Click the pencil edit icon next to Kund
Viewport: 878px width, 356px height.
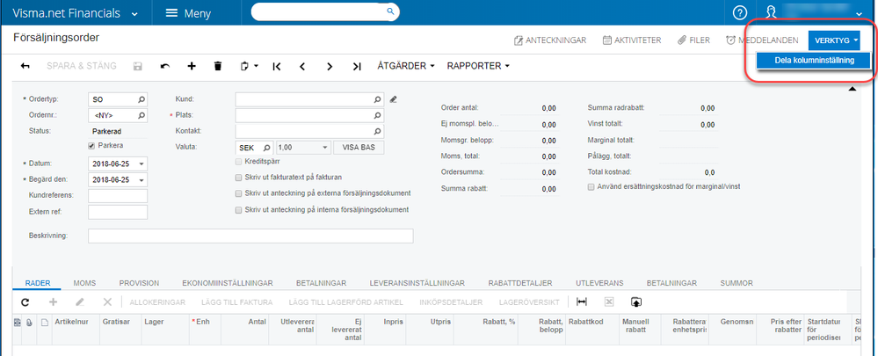(393, 99)
